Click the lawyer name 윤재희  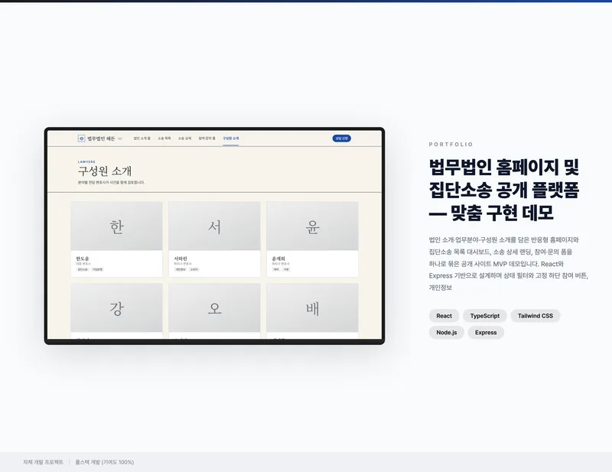[278, 259]
